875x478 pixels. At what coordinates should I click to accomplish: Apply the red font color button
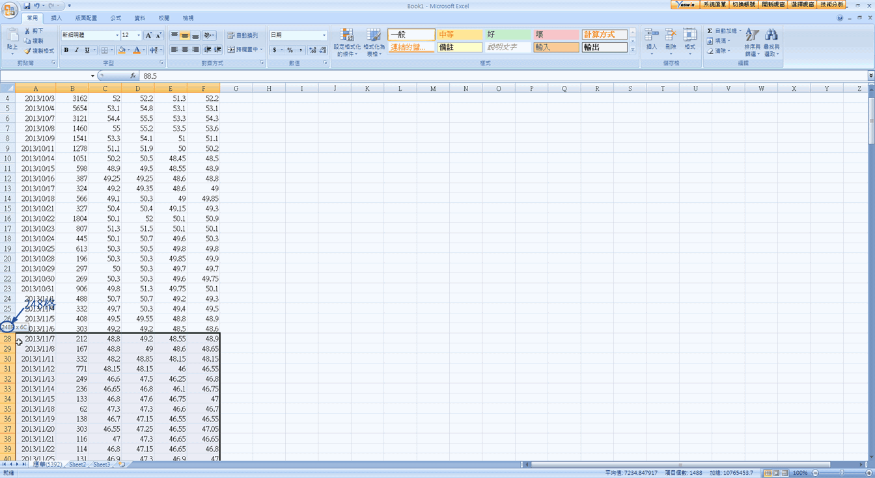click(x=137, y=50)
